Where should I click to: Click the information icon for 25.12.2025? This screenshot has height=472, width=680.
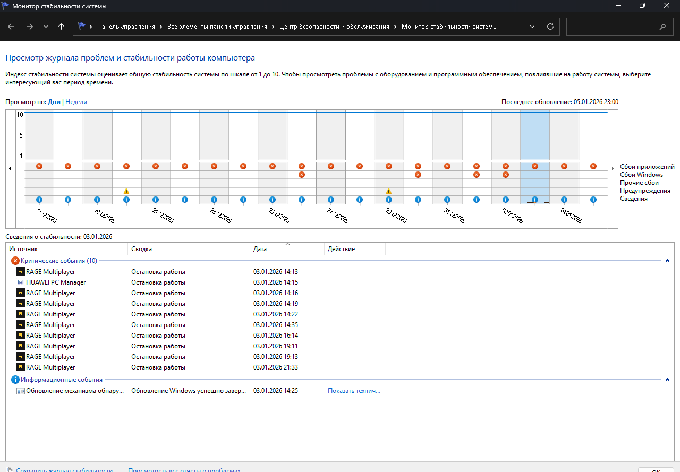[273, 200]
